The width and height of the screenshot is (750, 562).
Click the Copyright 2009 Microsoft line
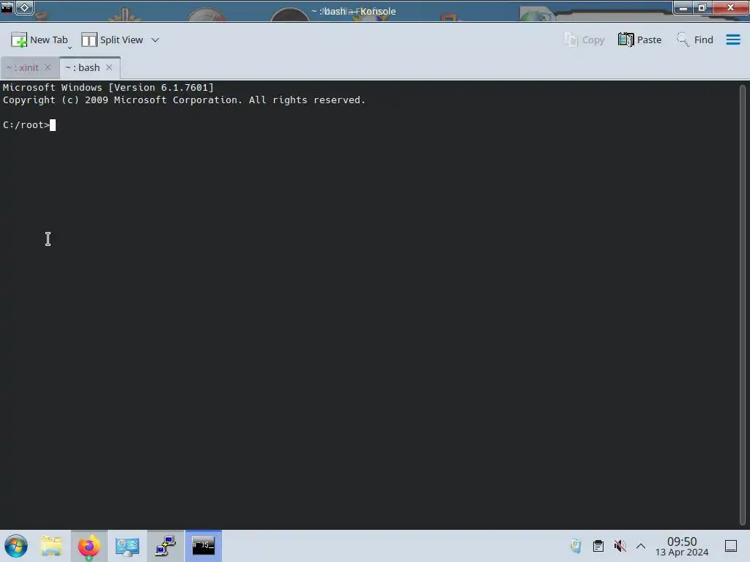[184, 100]
